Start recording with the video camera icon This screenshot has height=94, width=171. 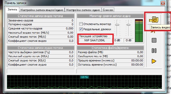tap(154, 20)
